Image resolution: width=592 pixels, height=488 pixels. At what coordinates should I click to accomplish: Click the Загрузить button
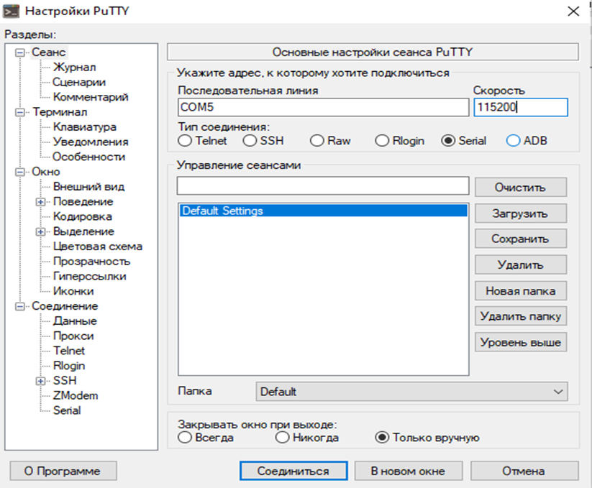pos(521,213)
